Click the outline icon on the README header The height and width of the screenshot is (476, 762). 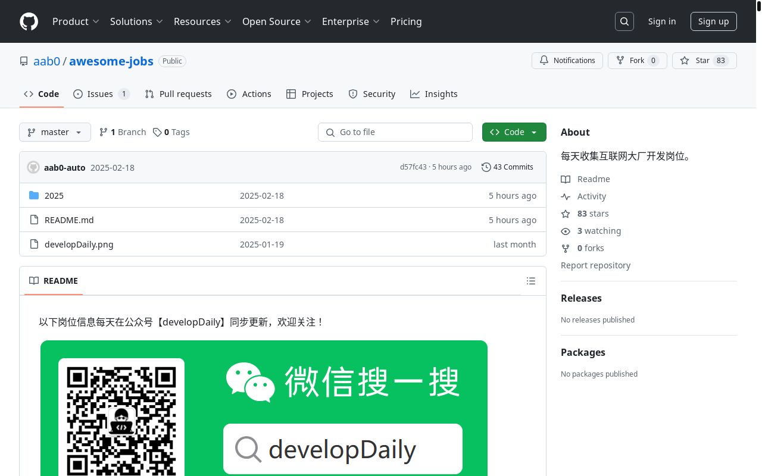click(x=531, y=281)
